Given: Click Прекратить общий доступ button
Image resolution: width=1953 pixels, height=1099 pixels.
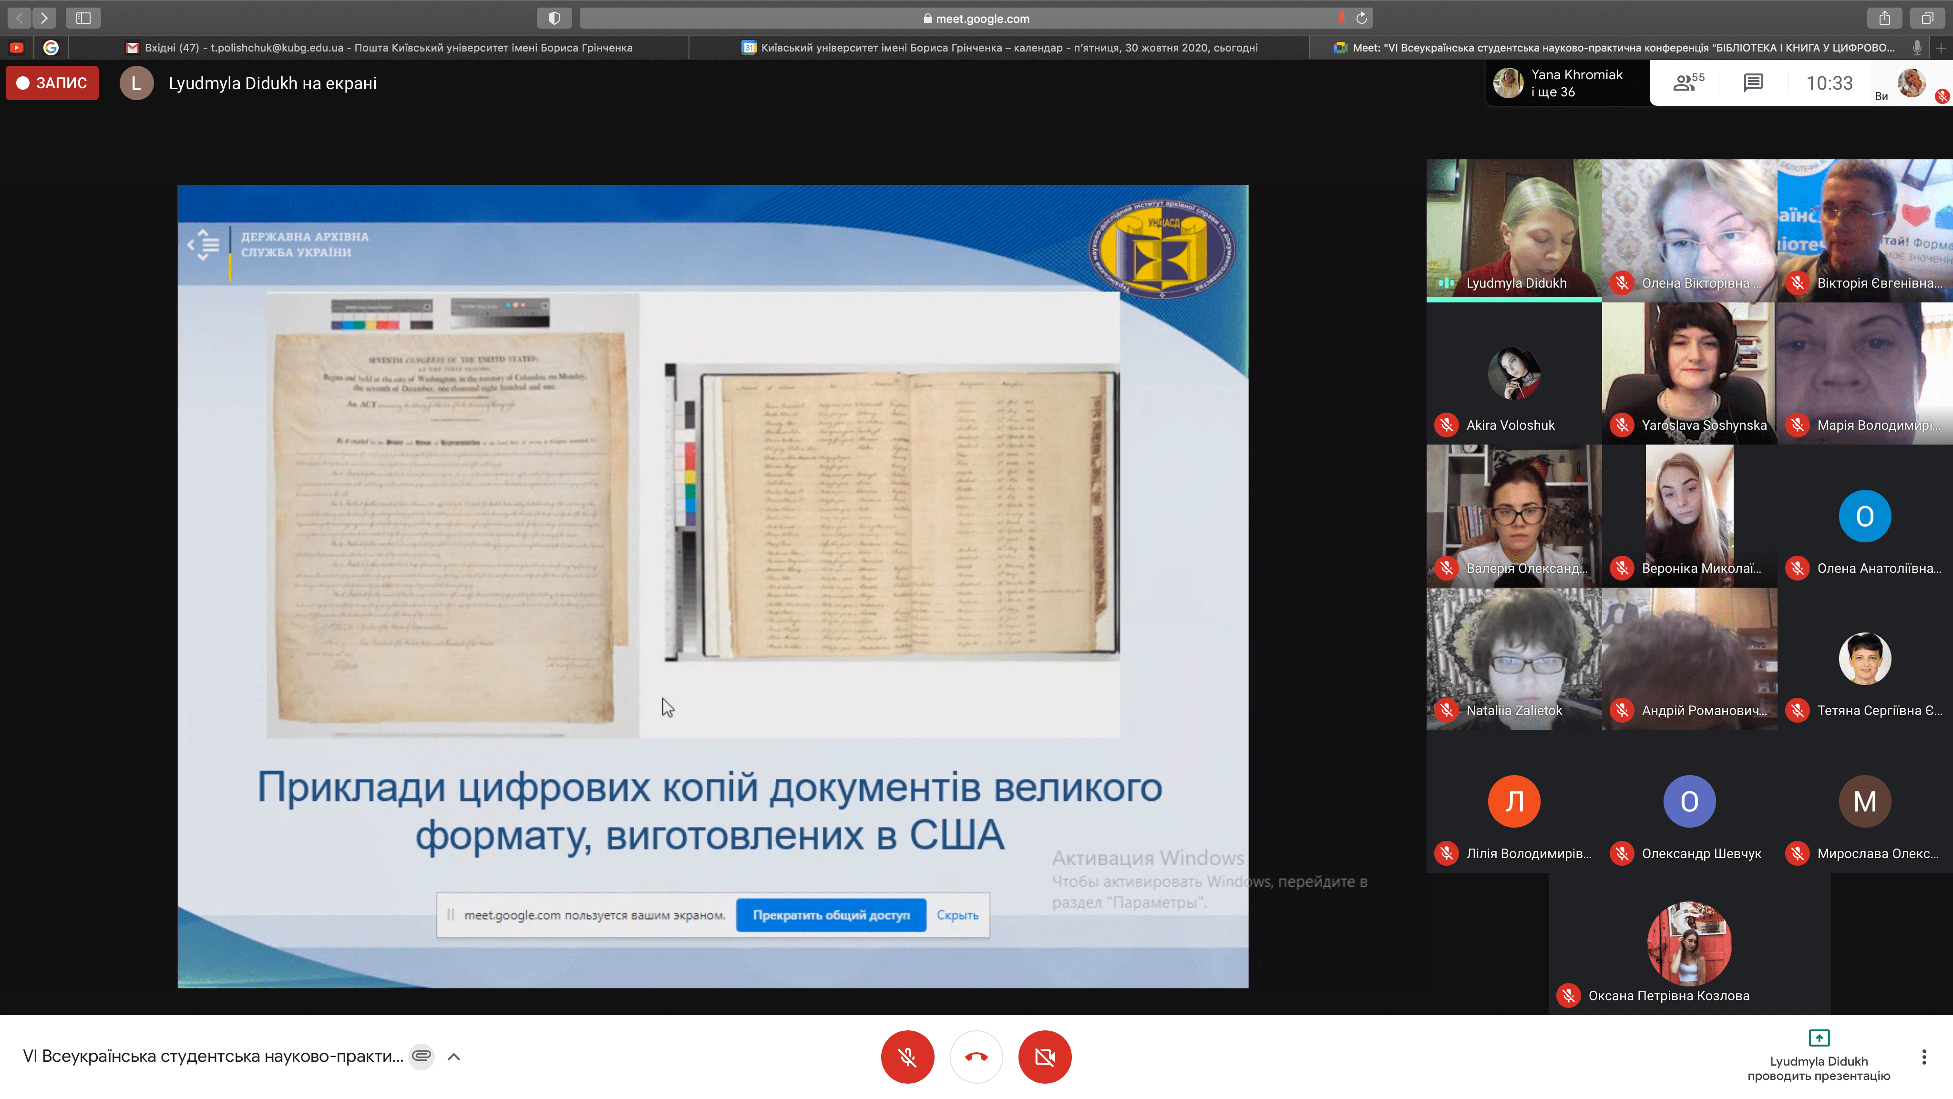Looking at the screenshot, I should tap(831, 915).
